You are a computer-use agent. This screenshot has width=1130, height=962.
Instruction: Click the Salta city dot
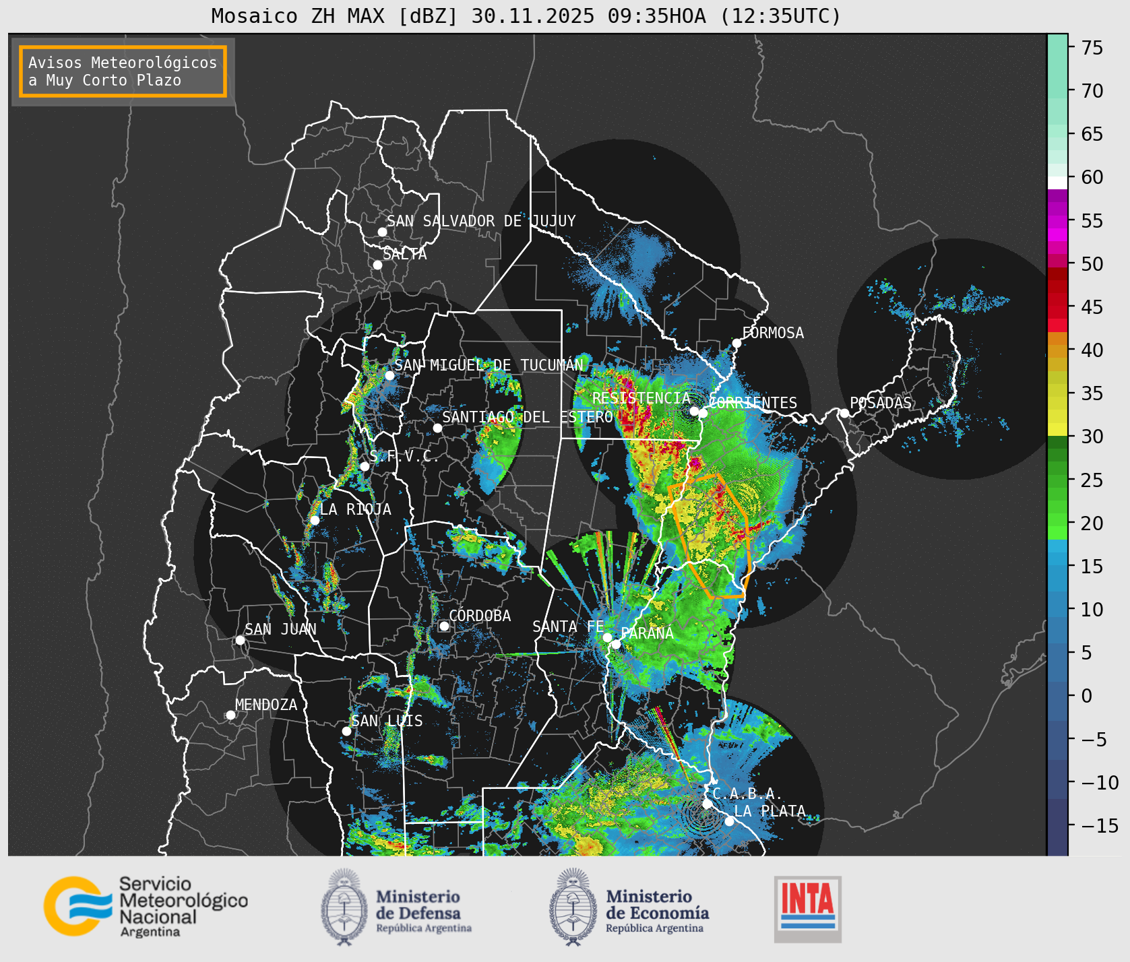(378, 265)
